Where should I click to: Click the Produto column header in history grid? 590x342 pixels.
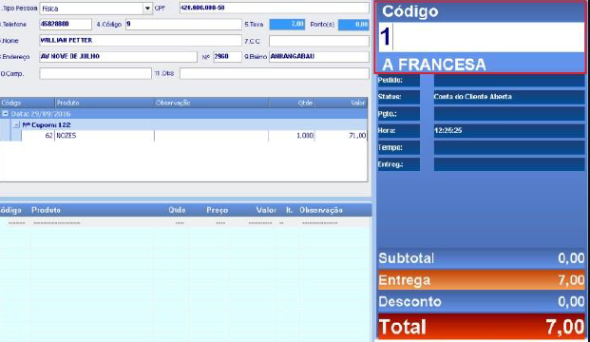click(x=105, y=103)
